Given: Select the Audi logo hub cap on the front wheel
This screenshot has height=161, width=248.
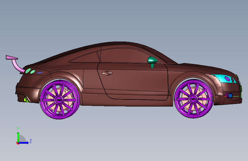Looking at the screenshot, I should 193,99.
